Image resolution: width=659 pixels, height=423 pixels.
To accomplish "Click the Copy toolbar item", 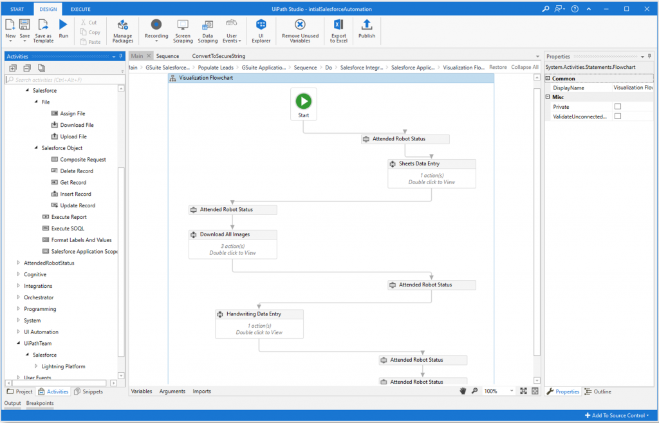I will [x=90, y=32].
